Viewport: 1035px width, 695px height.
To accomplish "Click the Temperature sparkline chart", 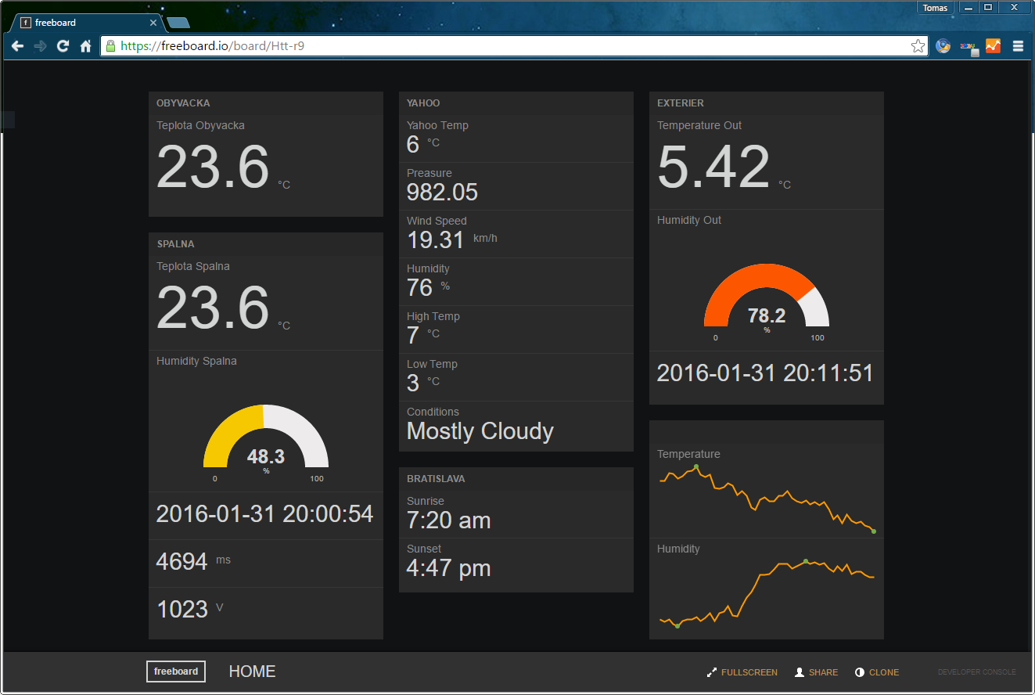I will coord(766,497).
